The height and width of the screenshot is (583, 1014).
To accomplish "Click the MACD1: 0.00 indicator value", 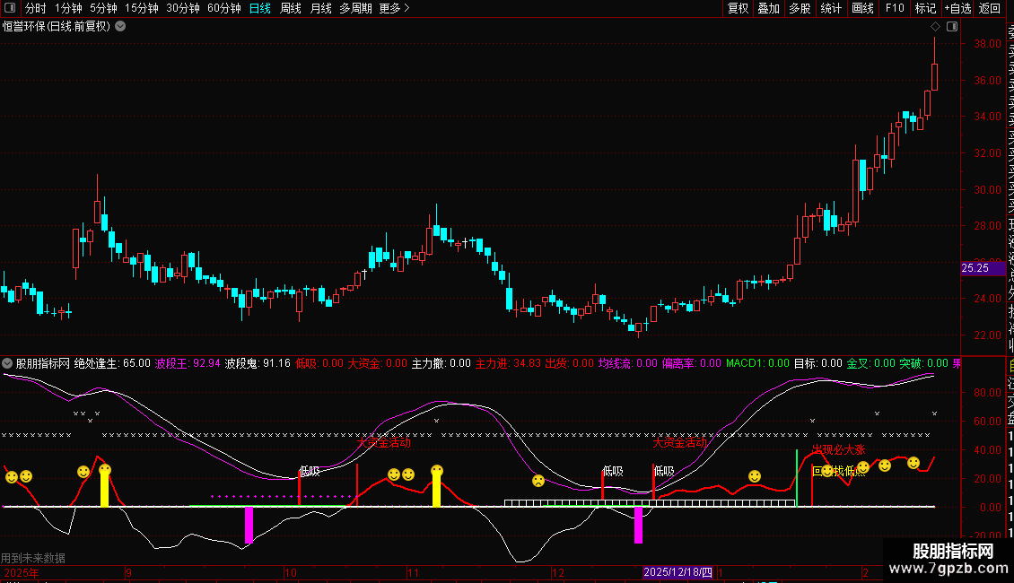I will (x=758, y=363).
